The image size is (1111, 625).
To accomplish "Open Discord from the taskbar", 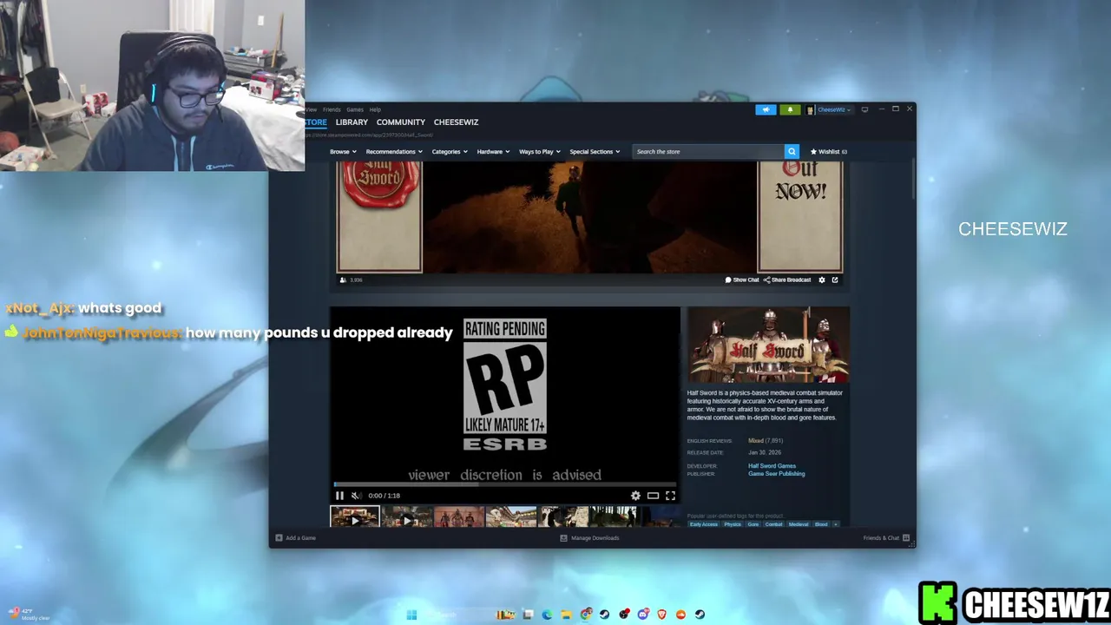I will click(643, 615).
